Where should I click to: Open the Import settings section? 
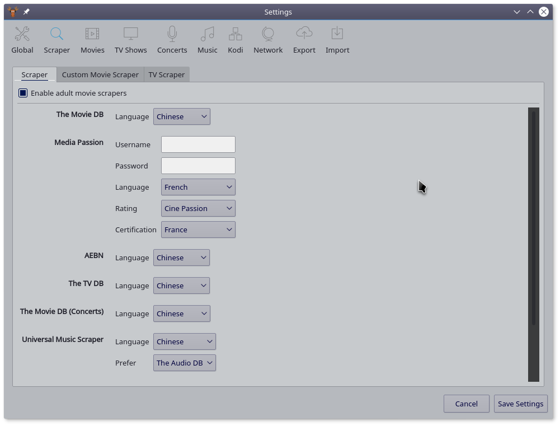pos(337,40)
